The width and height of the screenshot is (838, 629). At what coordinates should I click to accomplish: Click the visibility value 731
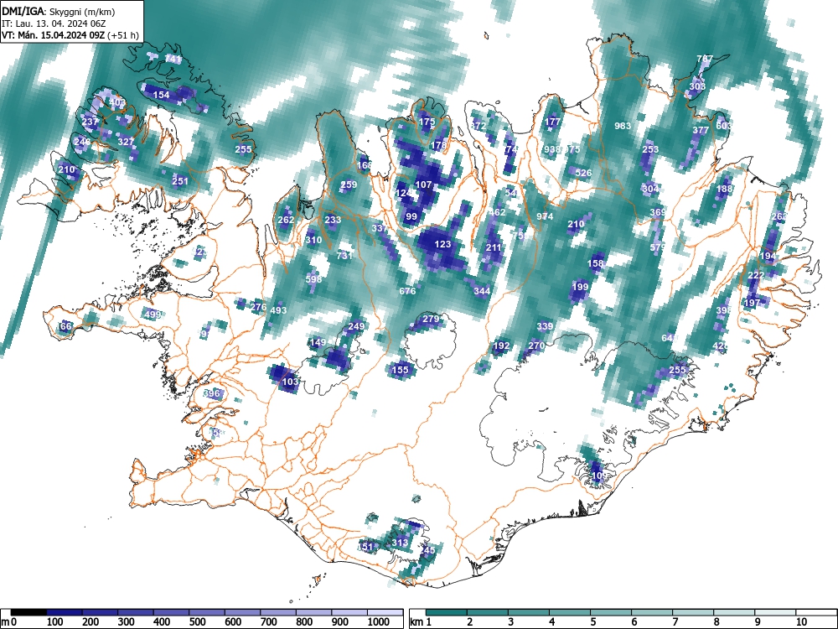[344, 256]
